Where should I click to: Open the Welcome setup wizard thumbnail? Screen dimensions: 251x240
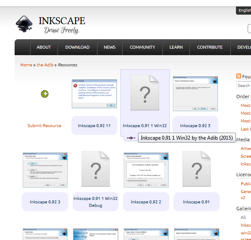coord(95,234)
